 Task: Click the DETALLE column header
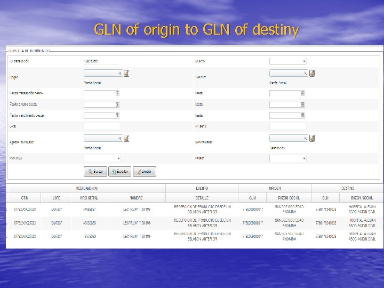pos(202,198)
